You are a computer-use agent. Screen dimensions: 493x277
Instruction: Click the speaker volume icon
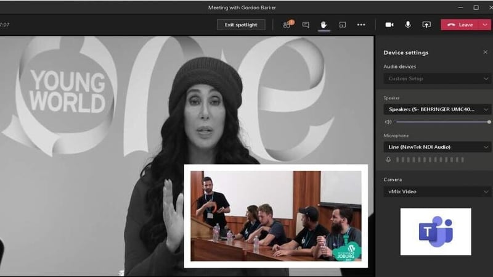tap(388, 122)
